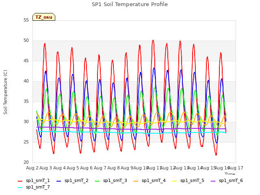
Task: Click the chart title SP1 Soil Temperature Profile
Action: click(130, 4)
